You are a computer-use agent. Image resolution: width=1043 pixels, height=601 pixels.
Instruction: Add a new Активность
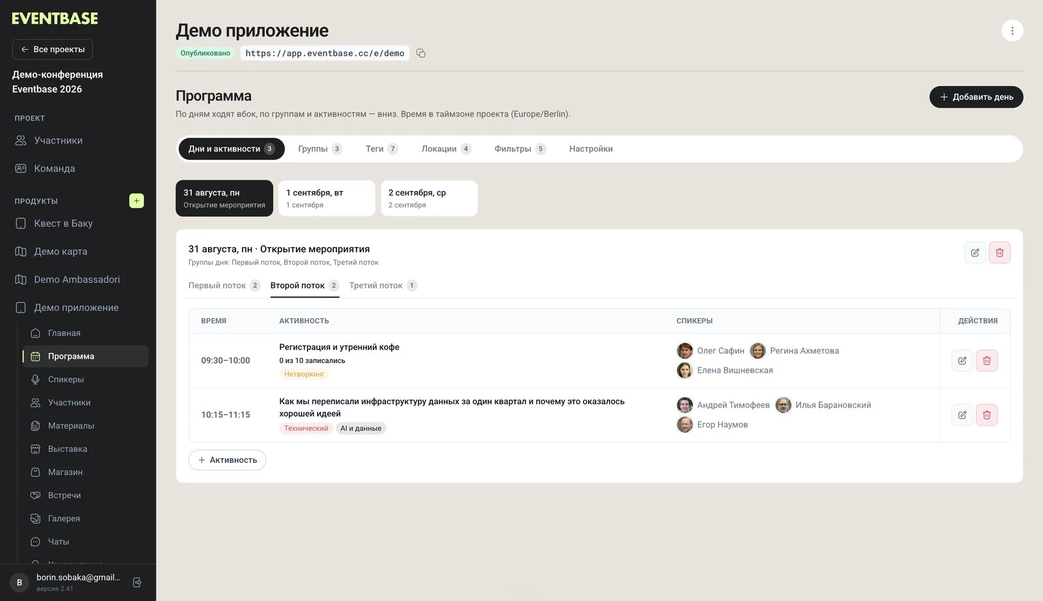coord(227,460)
